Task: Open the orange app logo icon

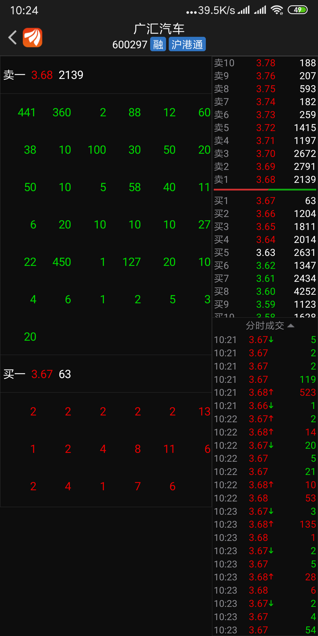Action: click(32, 37)
